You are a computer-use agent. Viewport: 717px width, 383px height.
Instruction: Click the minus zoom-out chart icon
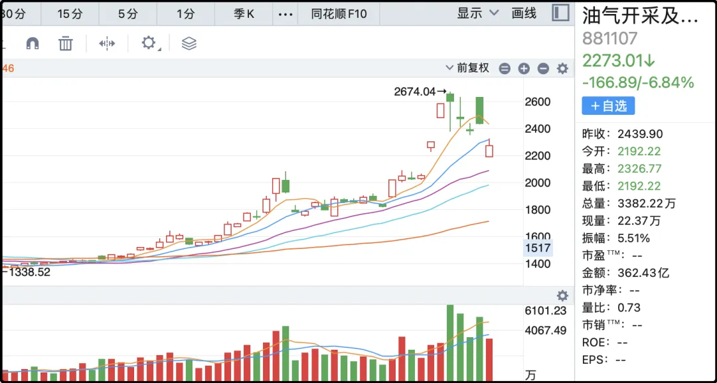[543, 68]
